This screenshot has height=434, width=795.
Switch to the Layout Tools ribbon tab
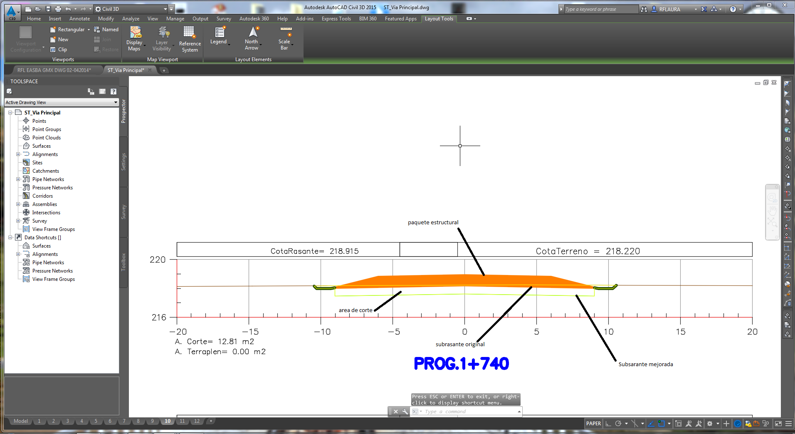(x=438, y=19)
